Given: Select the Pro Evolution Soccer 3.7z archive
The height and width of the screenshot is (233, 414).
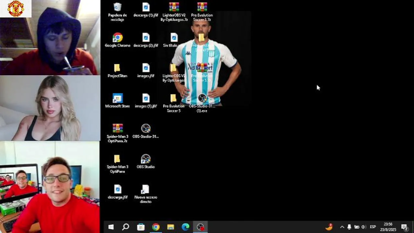Looking at the screenshot, I should pos(202,12).
